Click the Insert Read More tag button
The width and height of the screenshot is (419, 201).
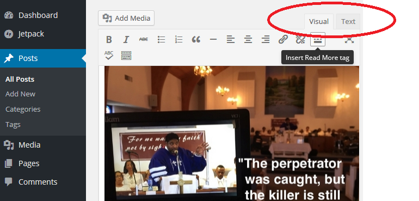[318, 39]
